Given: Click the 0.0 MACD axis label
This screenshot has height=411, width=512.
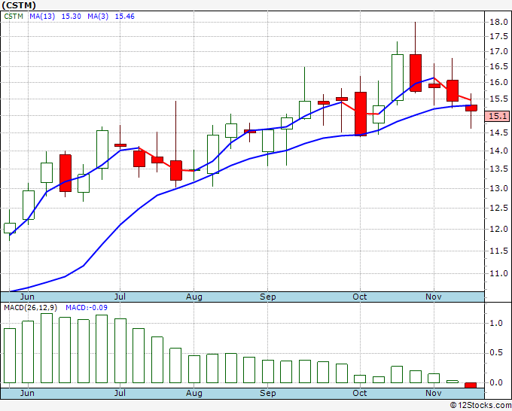Looking at the screenshot, I should click(x=496, y=382).
